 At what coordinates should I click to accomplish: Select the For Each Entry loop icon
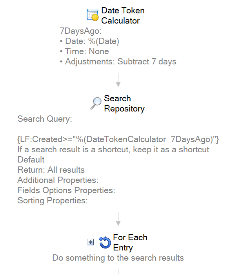click(x=105, y=242)
